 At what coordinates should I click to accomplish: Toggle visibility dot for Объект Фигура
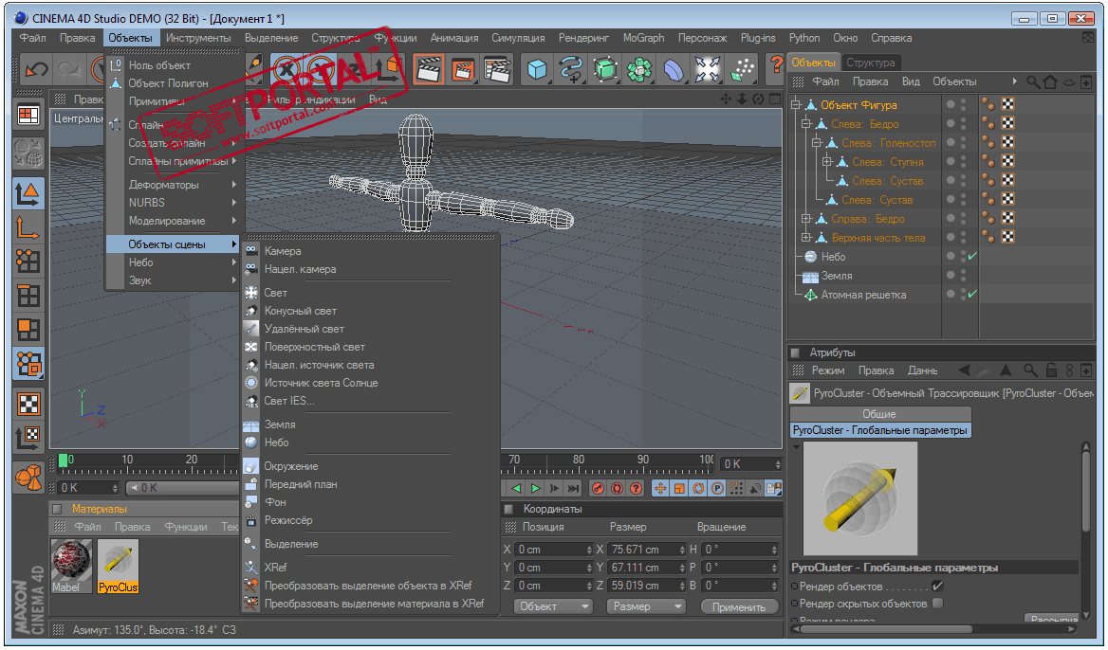pos(951,103)
